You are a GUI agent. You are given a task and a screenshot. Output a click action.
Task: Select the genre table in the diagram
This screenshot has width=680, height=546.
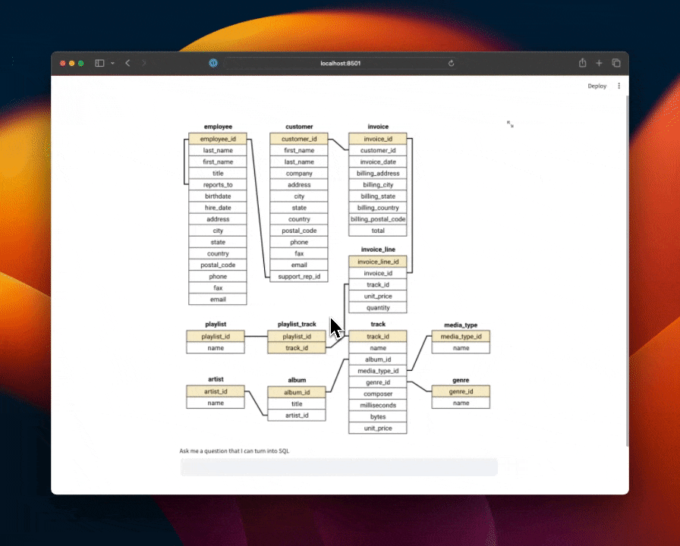[460, 380]
